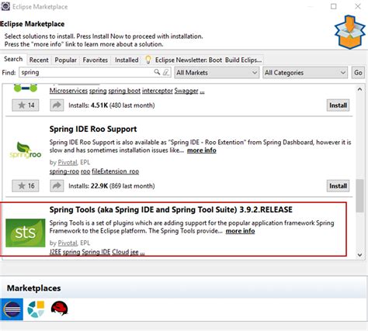Click the Eclipse Marketplace box arrow logo
Screen dimensions: 368x331
pos(350,32)
